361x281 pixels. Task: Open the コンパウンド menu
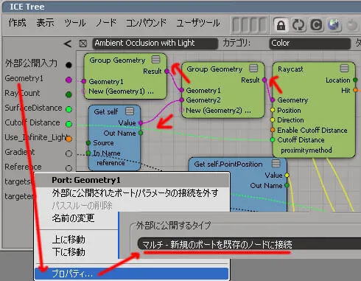coord(146,23)
